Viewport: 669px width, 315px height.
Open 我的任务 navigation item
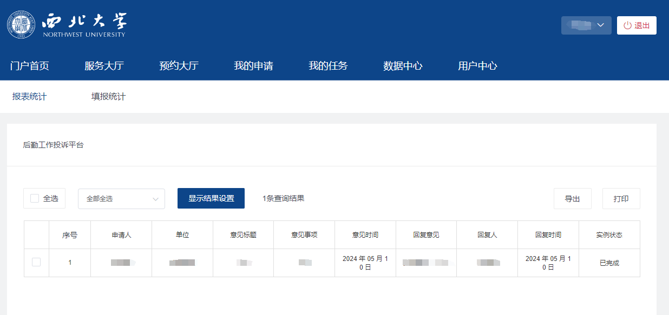pyautogui.click(x=328, y=66)
